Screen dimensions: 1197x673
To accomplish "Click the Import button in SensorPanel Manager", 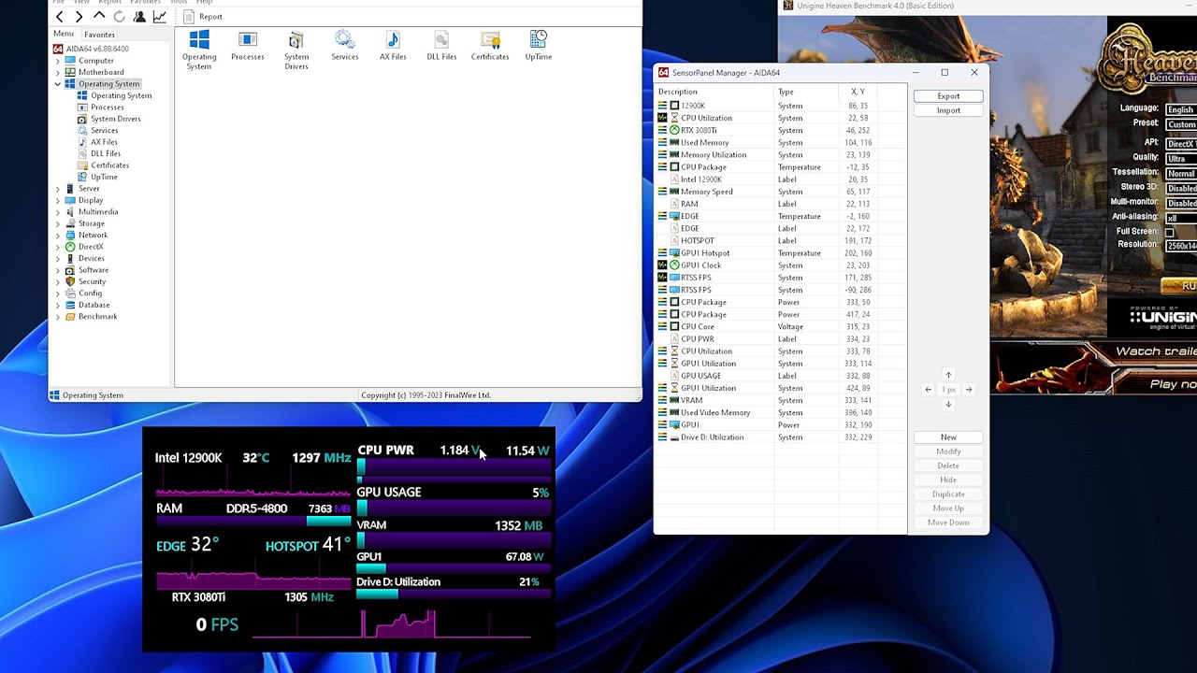I will tap(948, 110).
